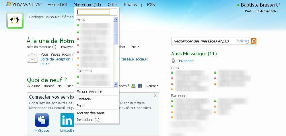Focus the Rechercher des messages search field

204,41
